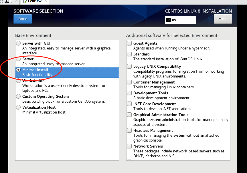Select Server with GUI radio button
Viewport: 247px width, 173px height.
(18, 43)
